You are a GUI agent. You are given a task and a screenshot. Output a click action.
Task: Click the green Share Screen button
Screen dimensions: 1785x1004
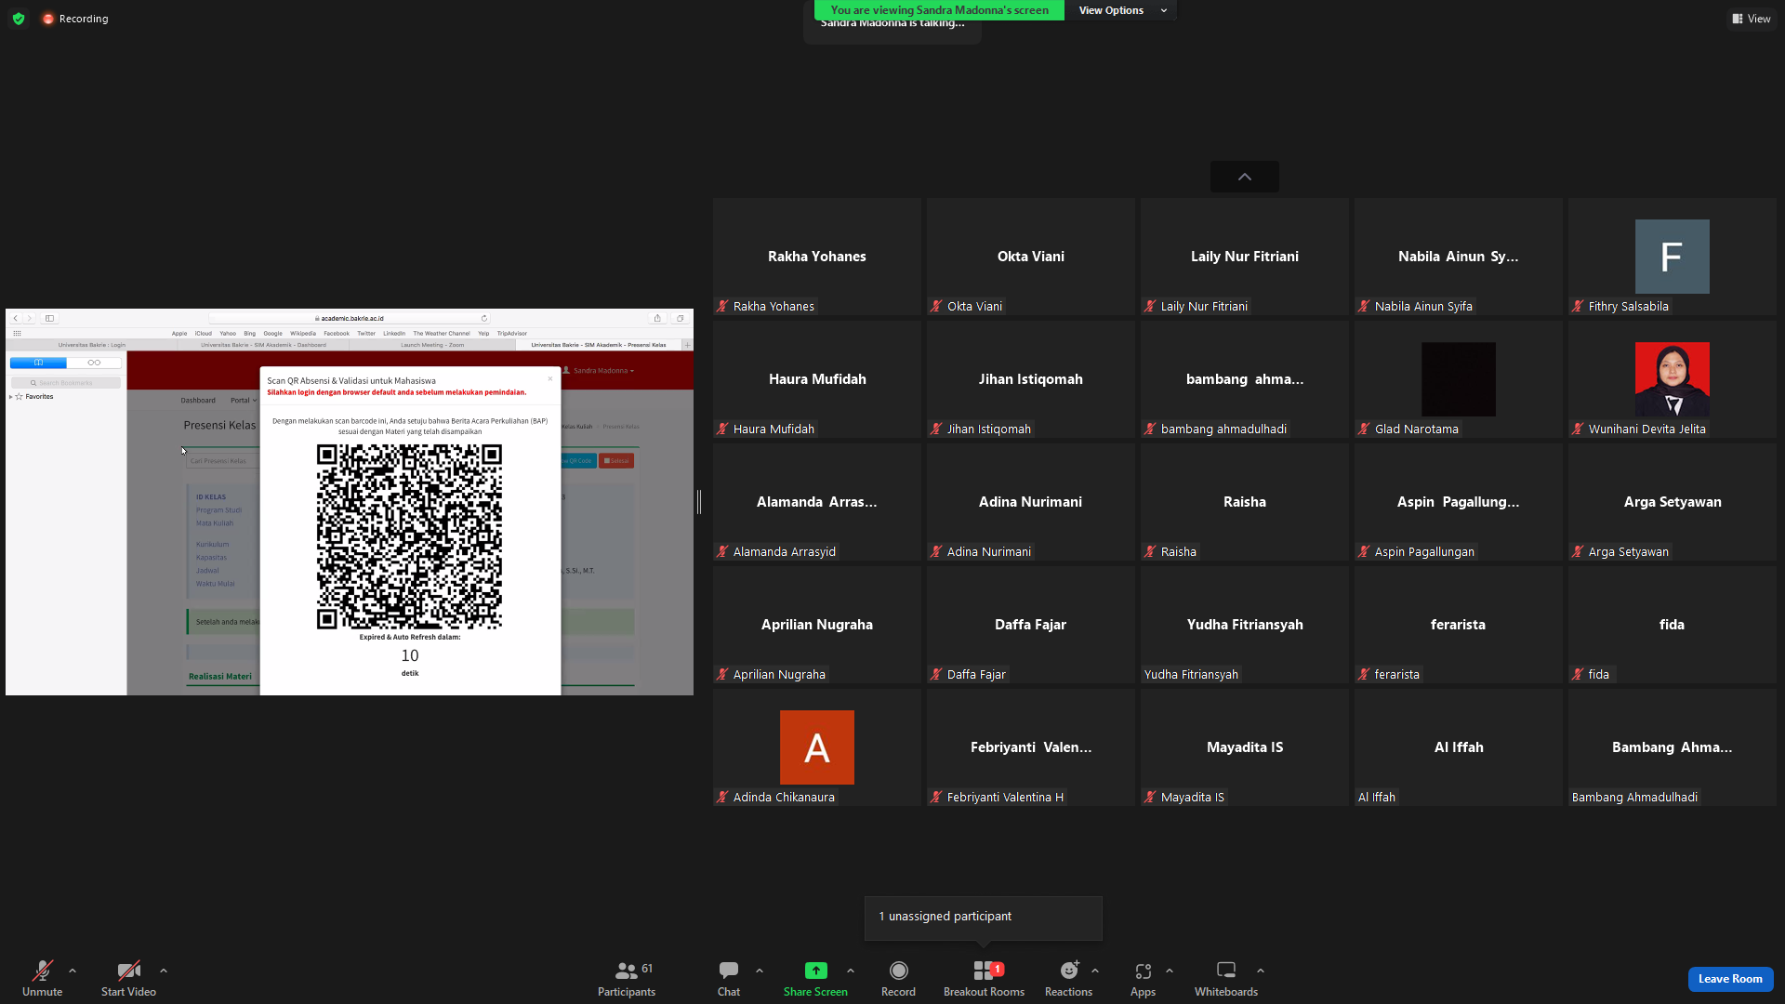click(x=815, y=978)
